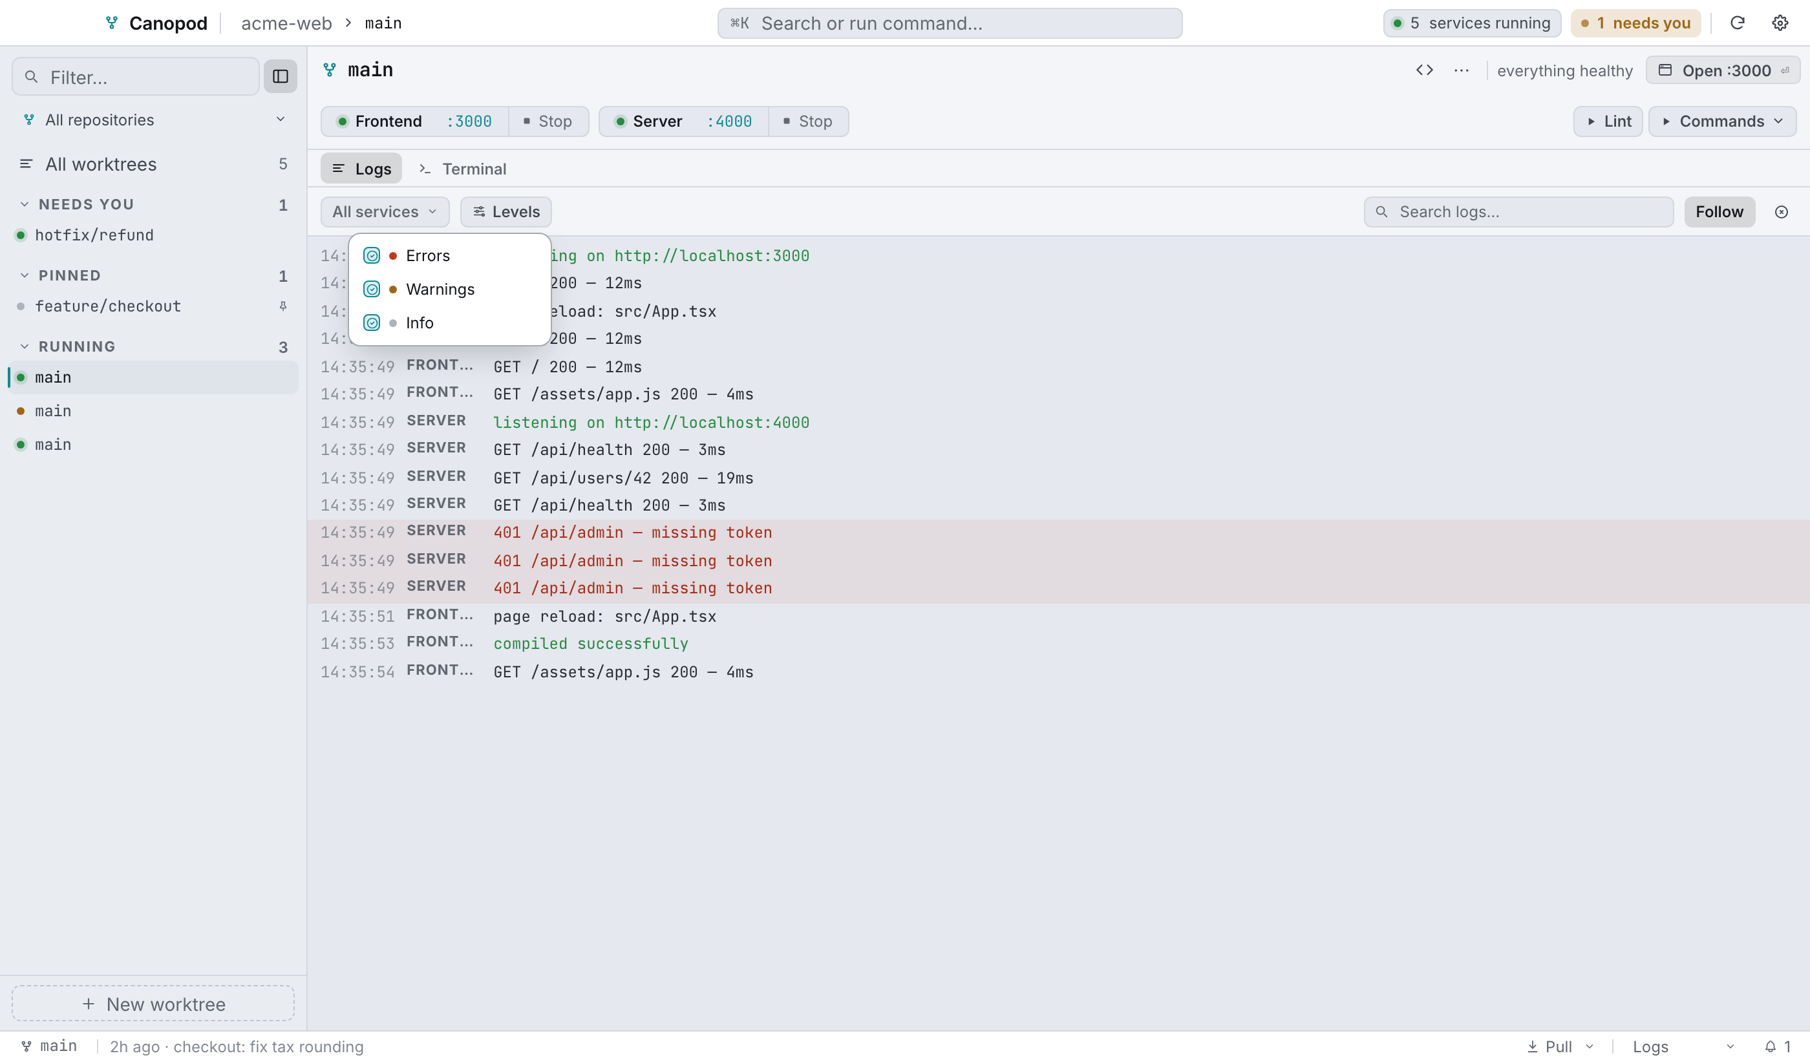
Task: Open the status bar Logs dropdown
Action: [1683, 1046]
